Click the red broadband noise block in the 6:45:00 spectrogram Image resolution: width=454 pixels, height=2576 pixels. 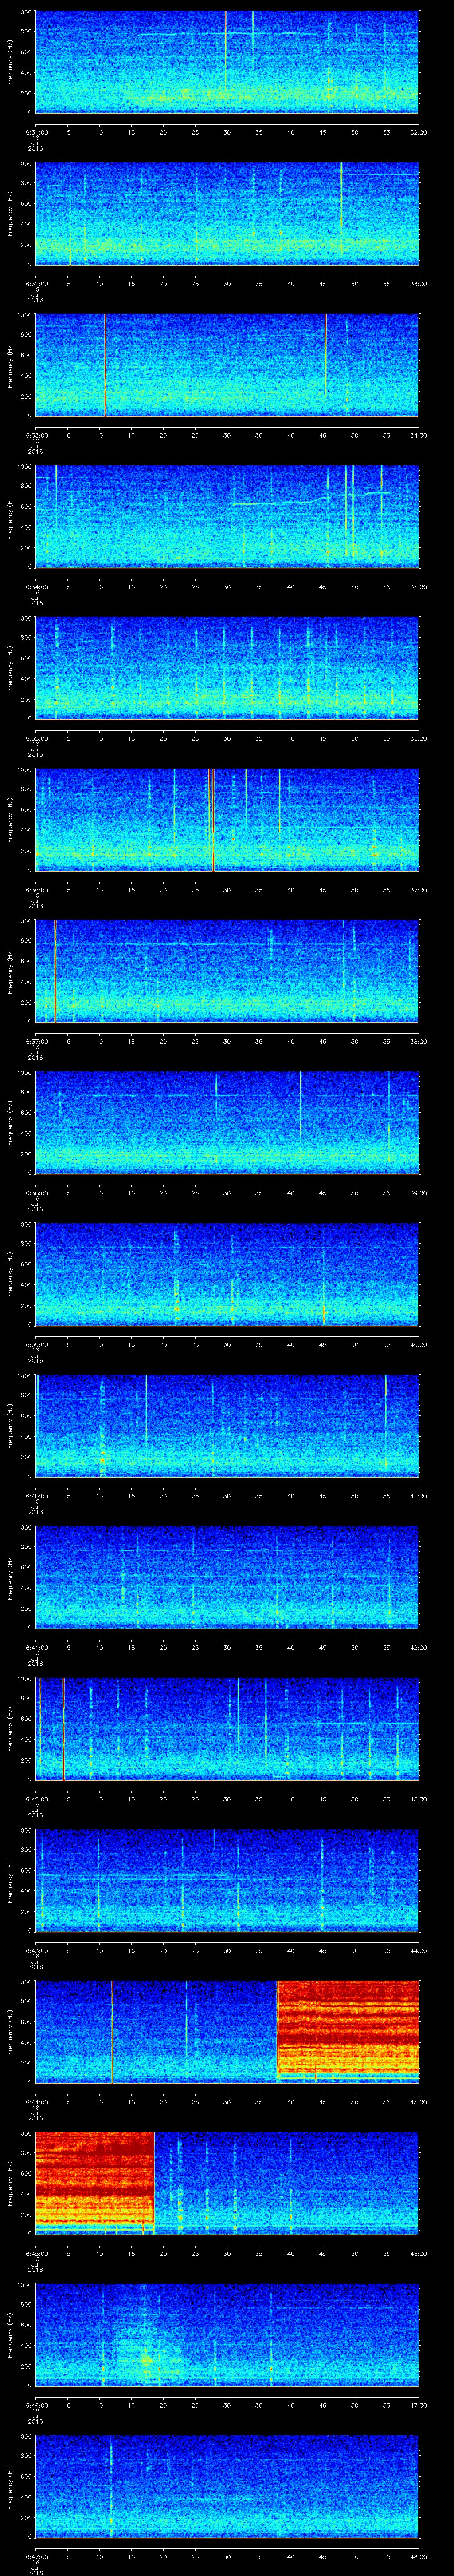point(95,2183)
